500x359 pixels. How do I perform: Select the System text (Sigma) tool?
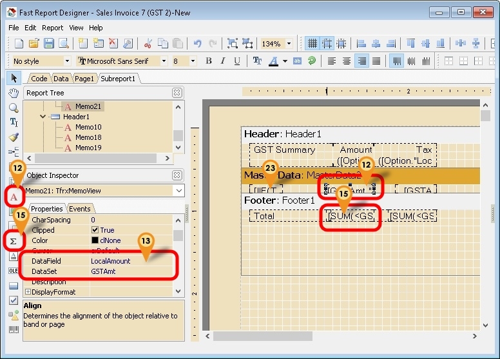click(x=12, y=241)
